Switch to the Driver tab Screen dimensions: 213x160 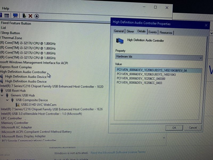pos(130,31)
